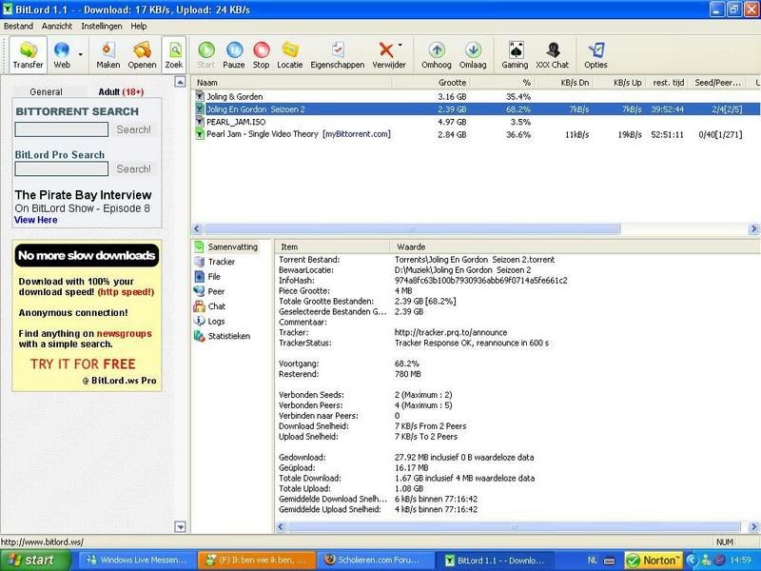Open Opties settings icon
The image size is (761, 571).
pyautogui.click(x=595, y=55)
